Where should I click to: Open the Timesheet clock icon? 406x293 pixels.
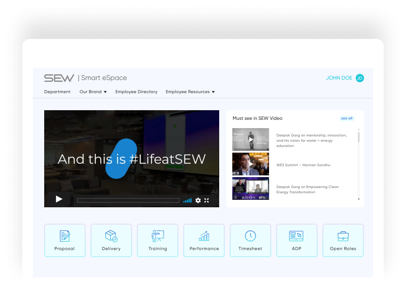[250, 236]
